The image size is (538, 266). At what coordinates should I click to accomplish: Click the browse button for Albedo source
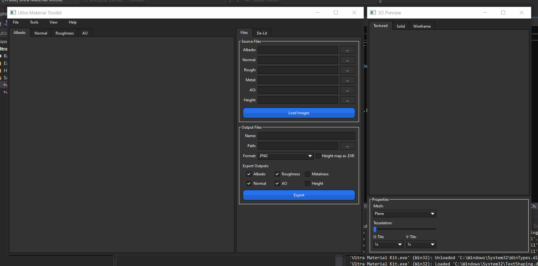[x=347, y=50]
